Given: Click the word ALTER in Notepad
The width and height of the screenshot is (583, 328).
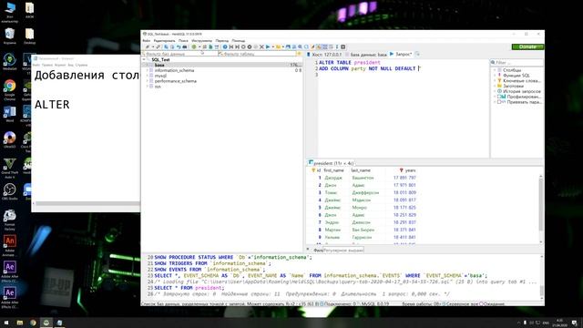Looking at the screenshot, I should [52, 105].
